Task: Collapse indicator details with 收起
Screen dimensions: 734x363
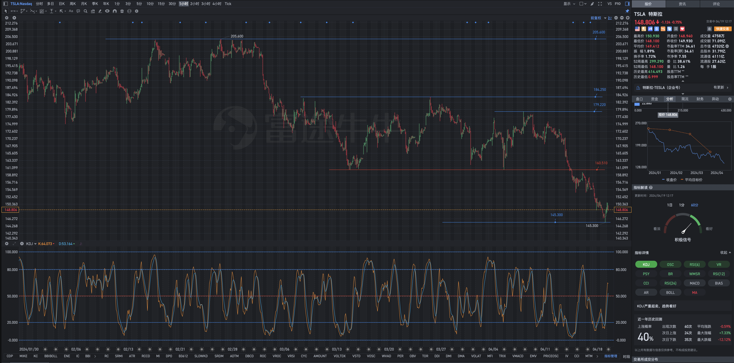Action: 725,253
